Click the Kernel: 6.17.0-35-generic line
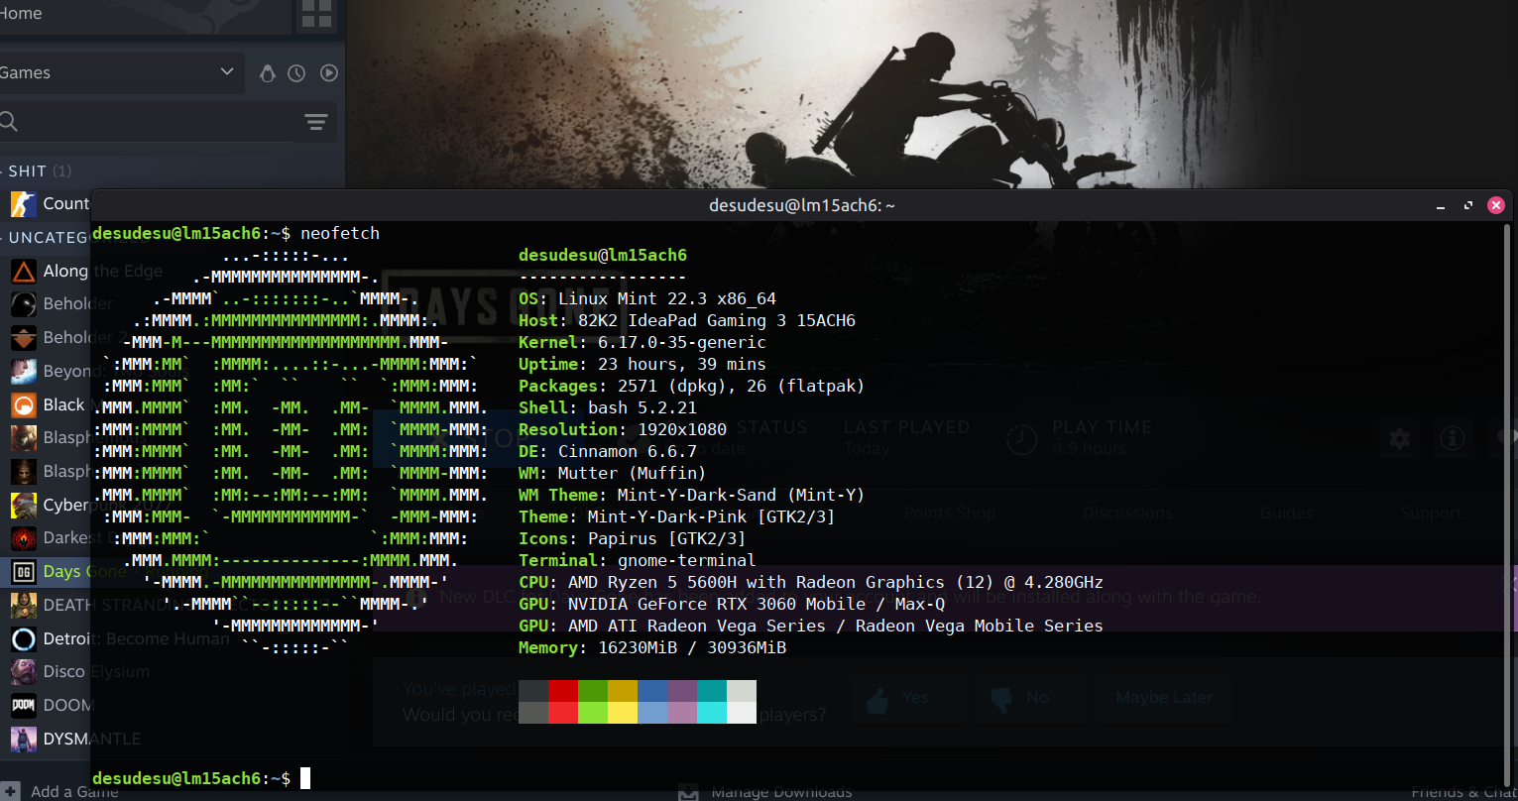This screenshot has width=1518, height=801. point(642,342)
